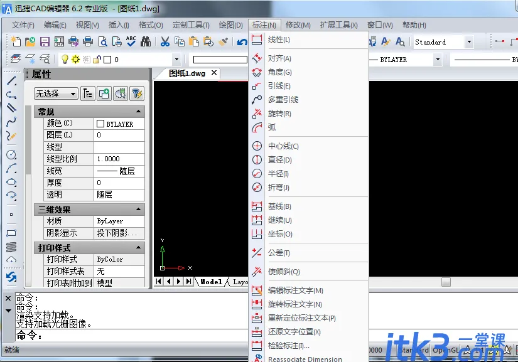Screen dimensions: 518x362
Task: Close the 图纸1.dwg document tab
Action: (x=214, y=73)
